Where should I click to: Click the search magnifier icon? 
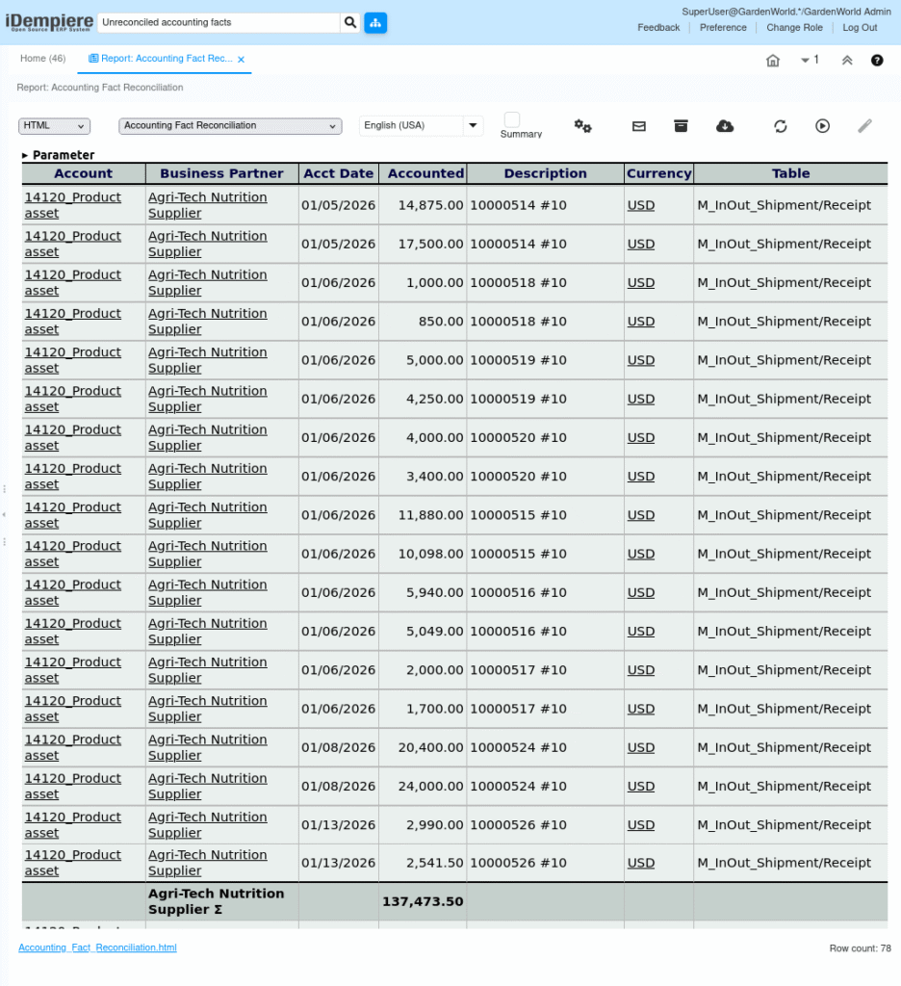coord(350,23)
